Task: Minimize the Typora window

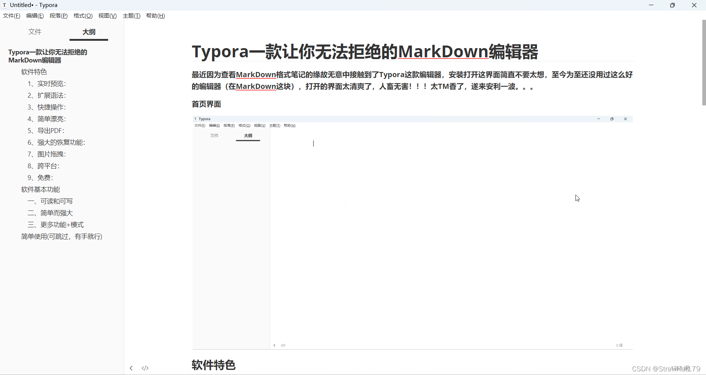Action: (x=651, y=5)
